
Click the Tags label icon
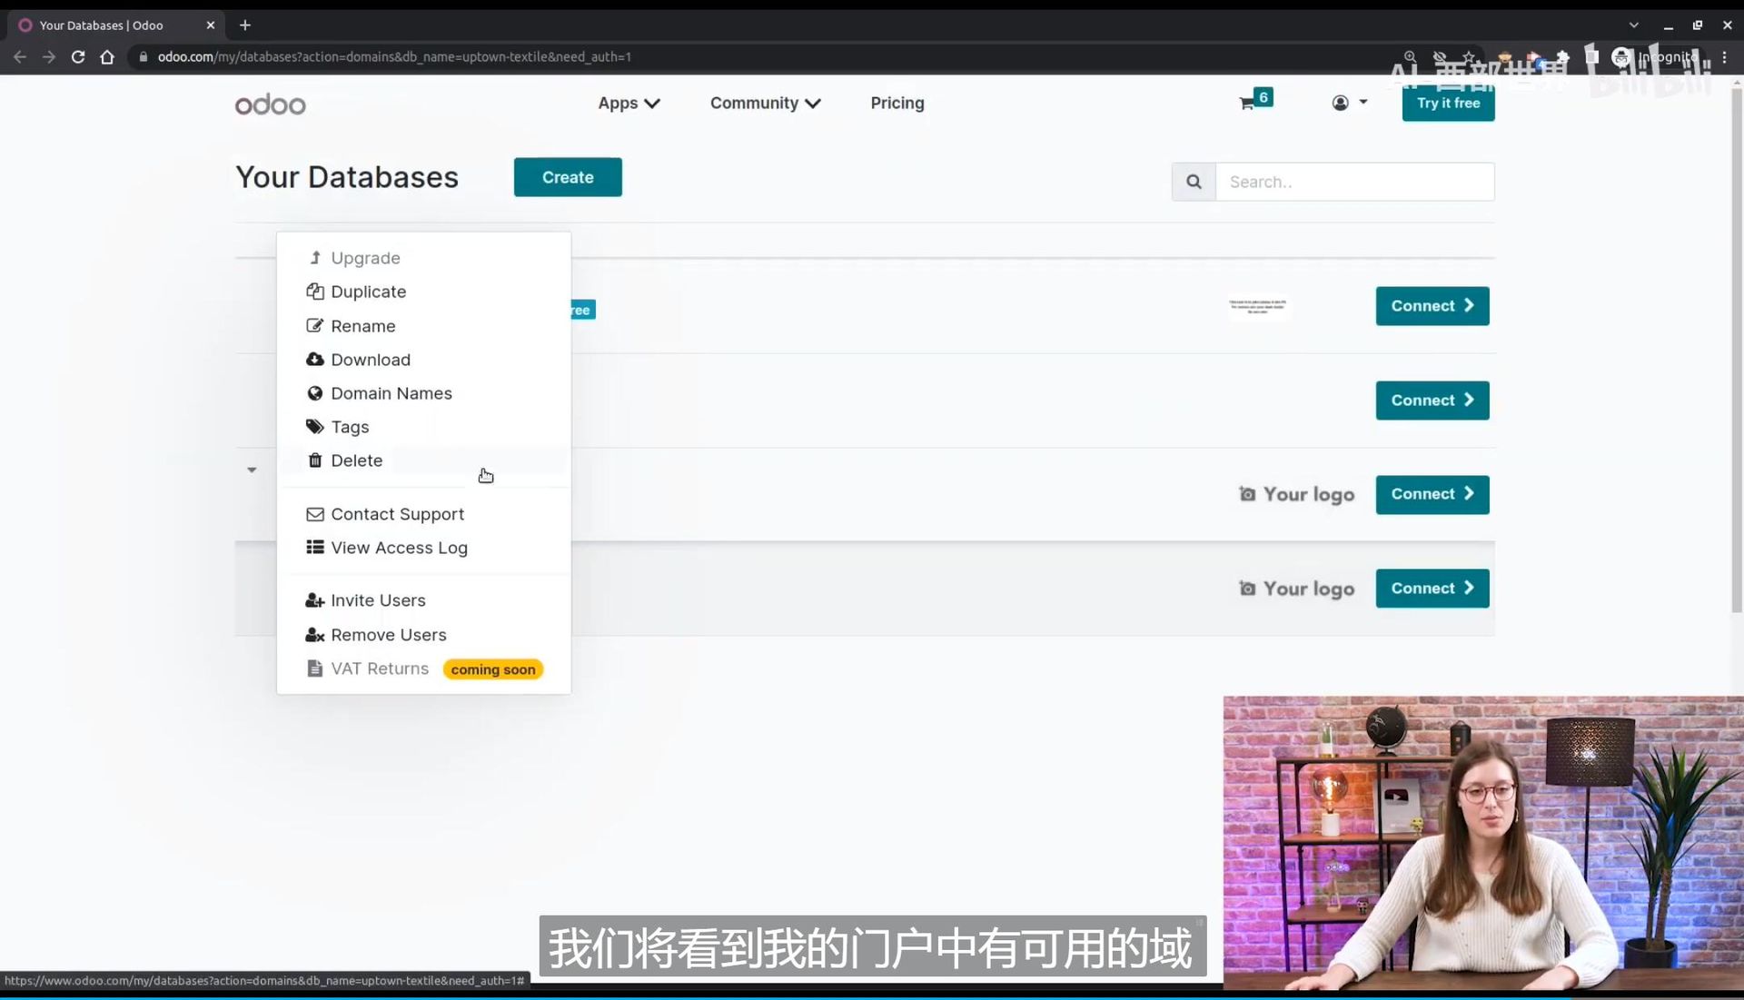[315, 427]
